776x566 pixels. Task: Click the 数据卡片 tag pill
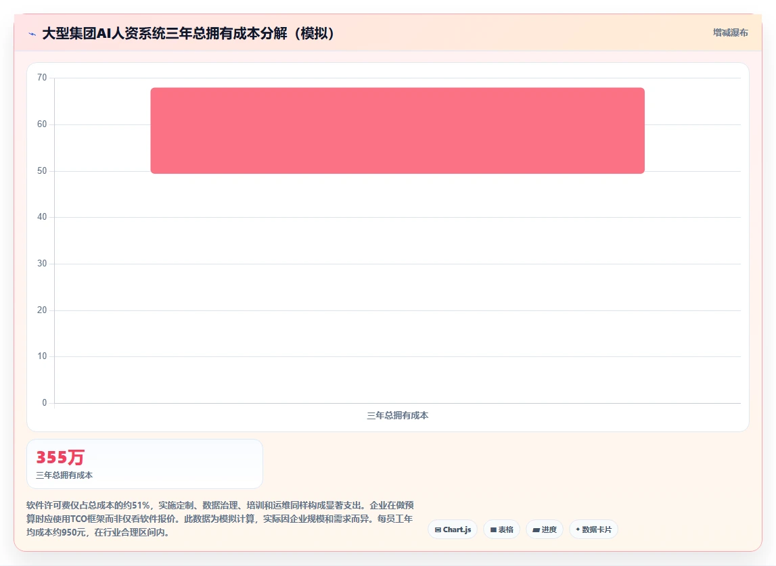(593, 529)
